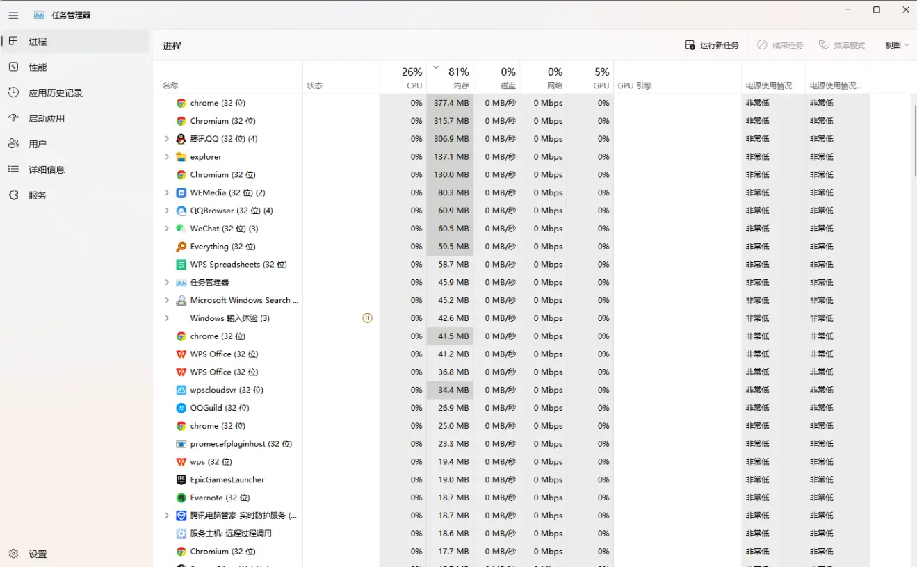The image size is (917, 567).
Task: Sort by the 电源使用情况 column header
Action: 773,77
